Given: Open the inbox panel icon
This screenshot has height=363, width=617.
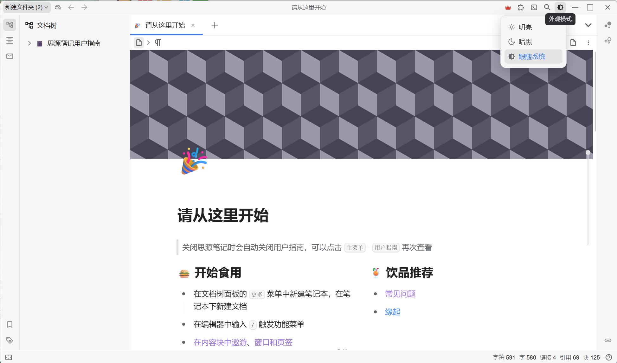Looking at the screenshot, I should point(9,56).
